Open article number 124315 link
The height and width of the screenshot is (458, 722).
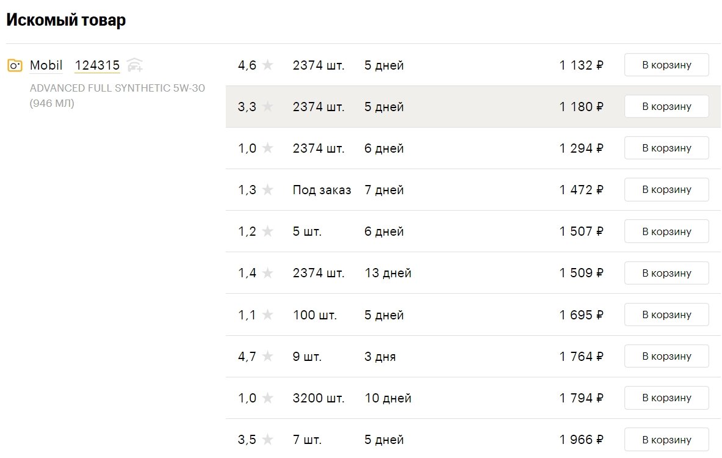tap(97, 65)
